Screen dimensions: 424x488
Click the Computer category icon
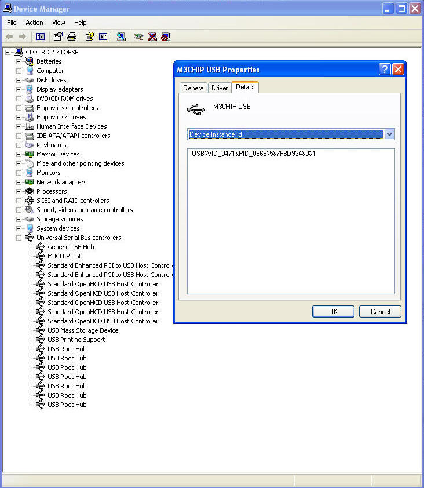tap(30, 71)
